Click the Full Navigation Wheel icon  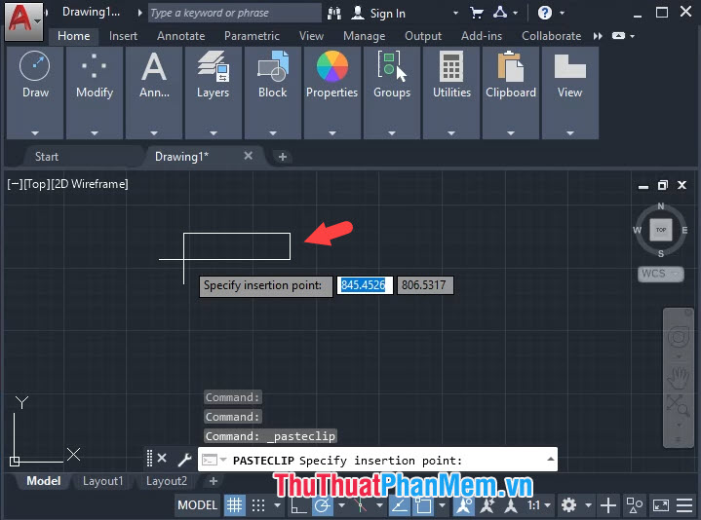(678, 336)
